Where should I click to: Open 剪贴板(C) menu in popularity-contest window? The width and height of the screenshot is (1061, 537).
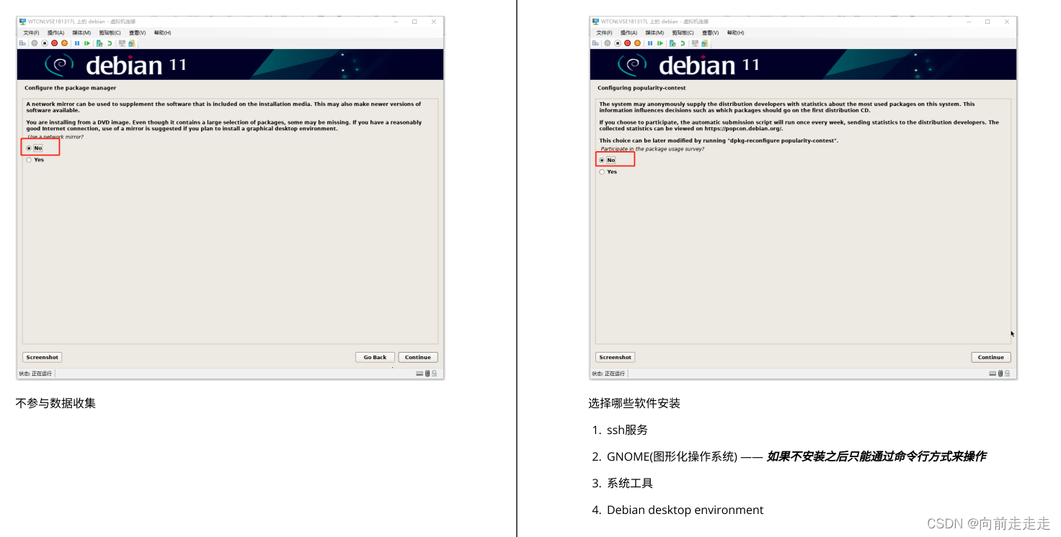point(682,32)
